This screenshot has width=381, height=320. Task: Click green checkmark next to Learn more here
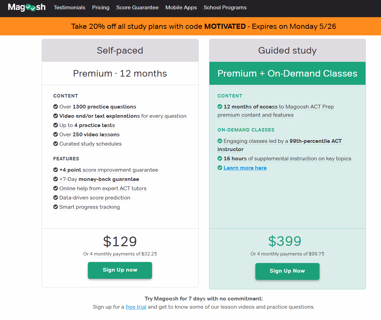coord(220,168)
